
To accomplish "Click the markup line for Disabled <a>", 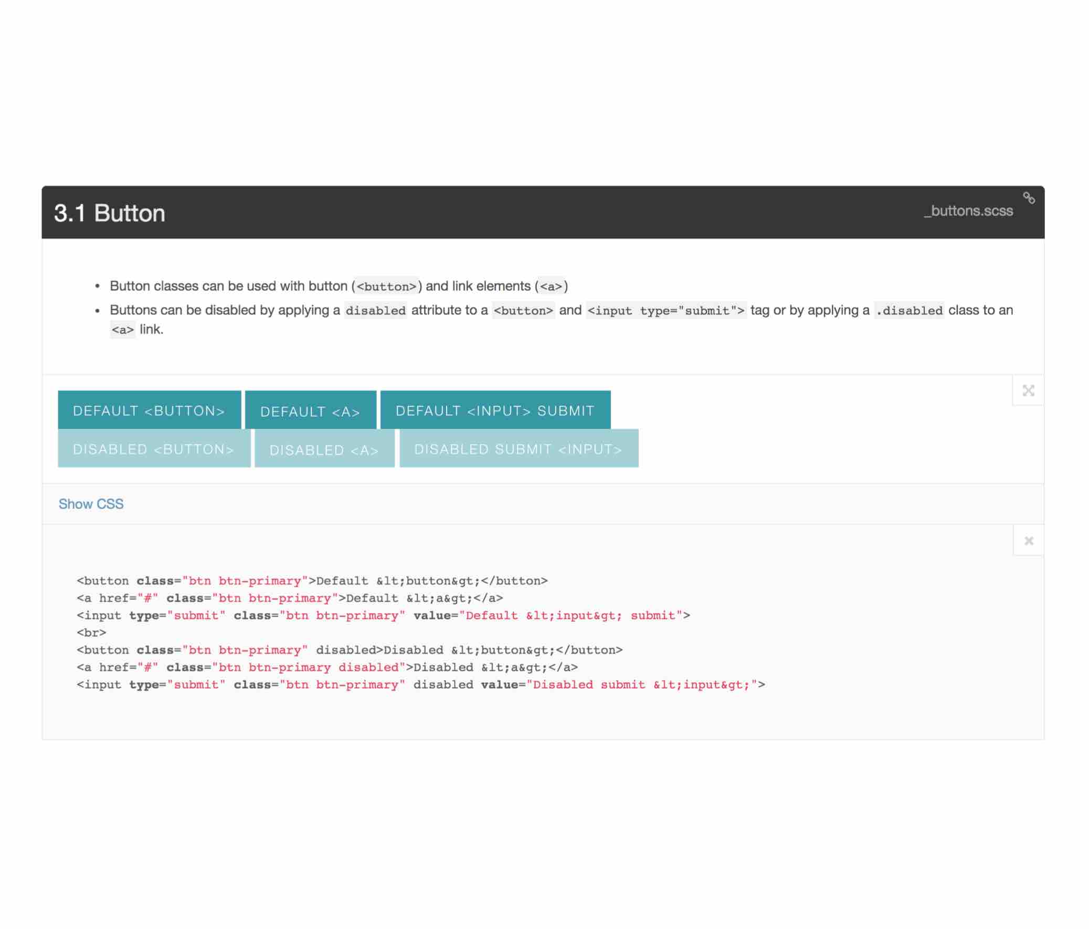I will click(327, 667).
